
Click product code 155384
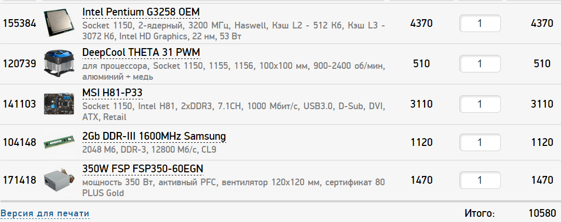click(20, 23)
